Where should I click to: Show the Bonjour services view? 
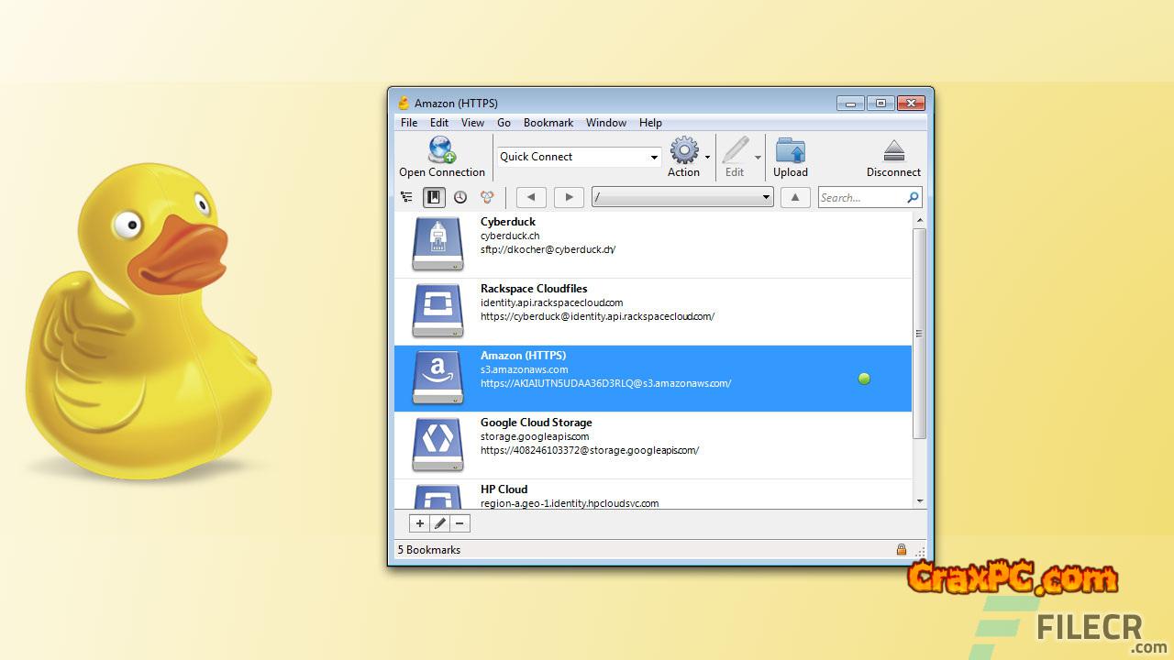[x=487, y=197]
